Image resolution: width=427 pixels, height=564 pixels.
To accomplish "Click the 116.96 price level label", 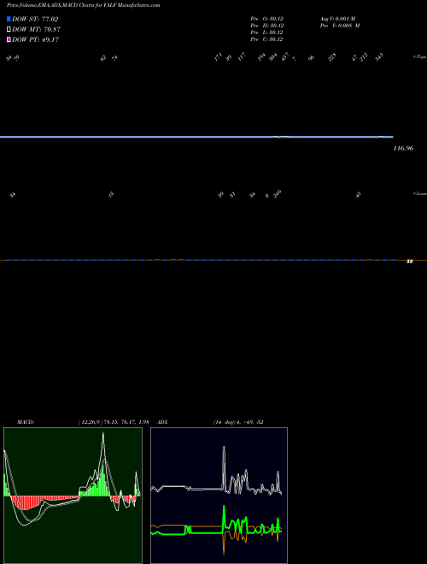I will [403, 148].
